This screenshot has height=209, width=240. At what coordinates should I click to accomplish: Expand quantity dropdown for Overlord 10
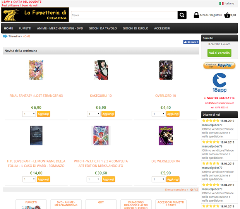pyautogui.click(x=158, y=114)
